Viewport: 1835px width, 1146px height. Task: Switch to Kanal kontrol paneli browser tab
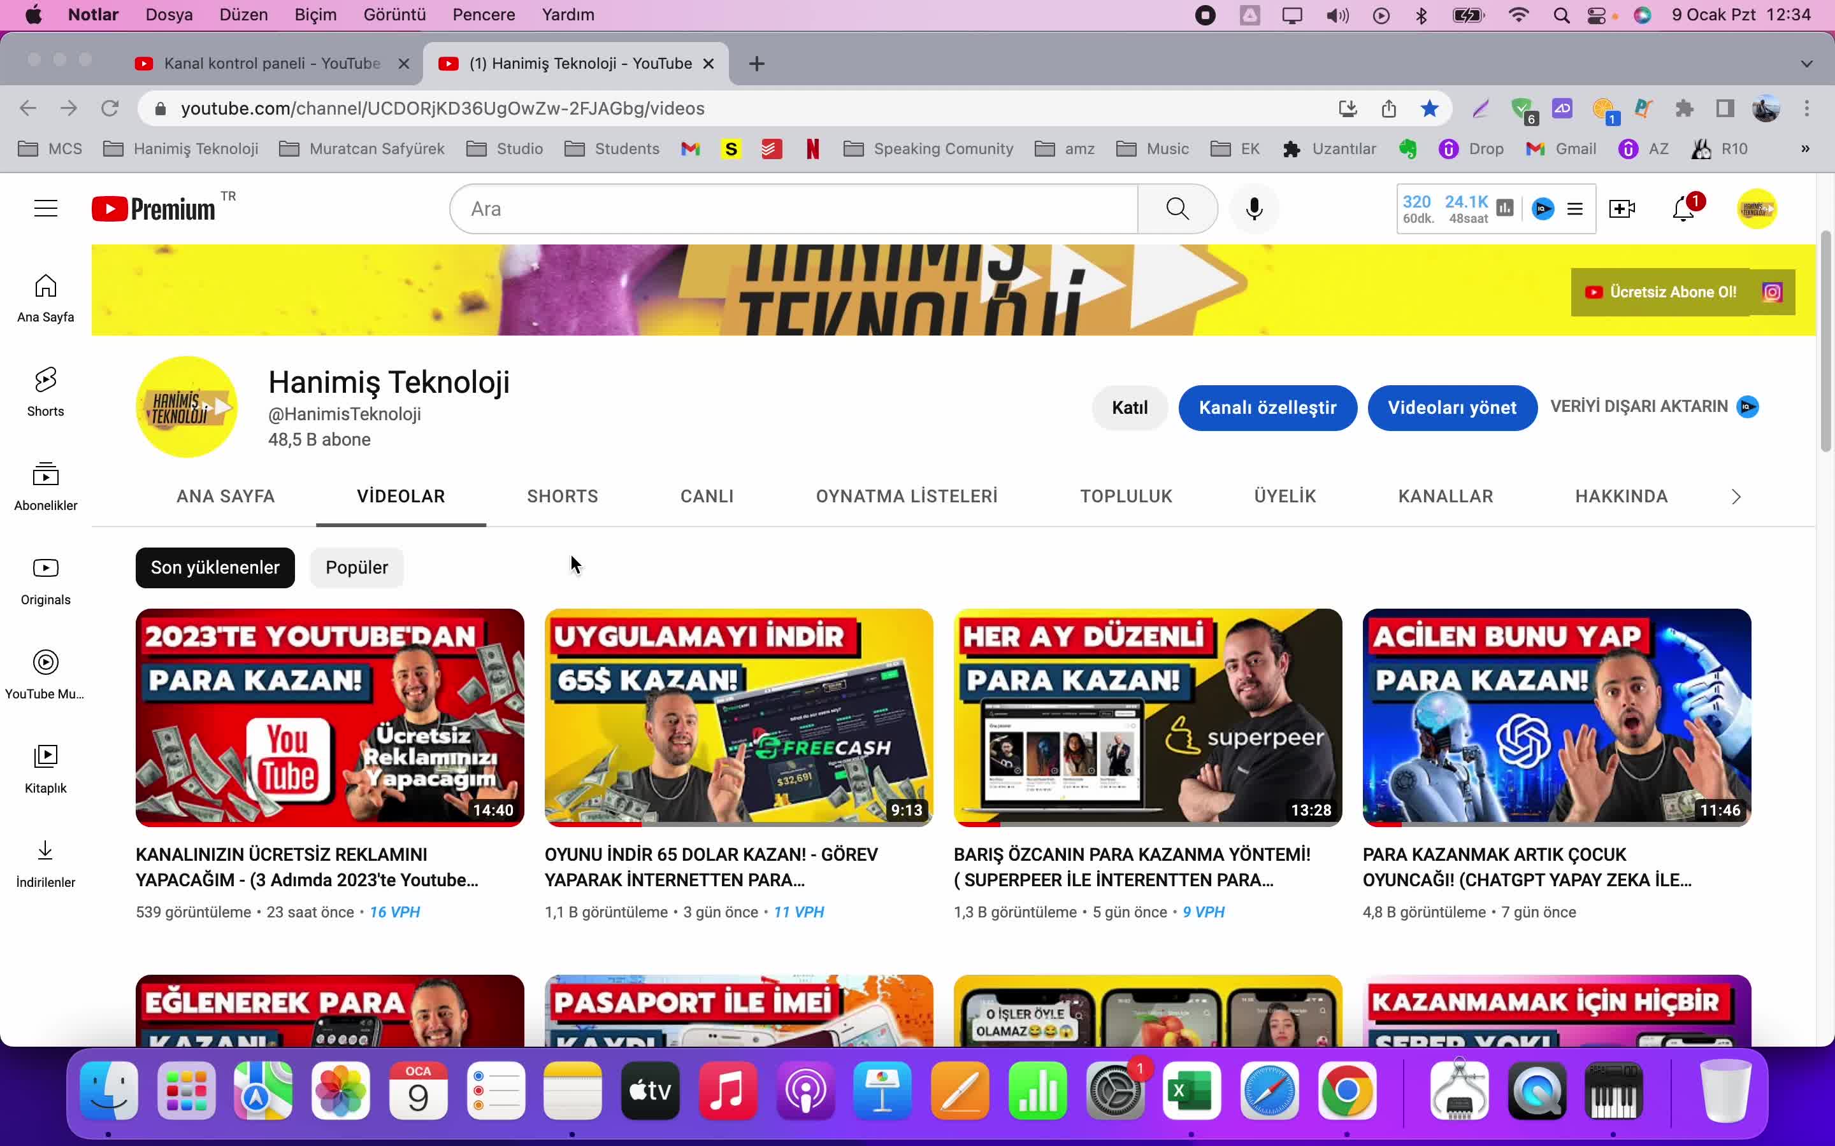271,64
